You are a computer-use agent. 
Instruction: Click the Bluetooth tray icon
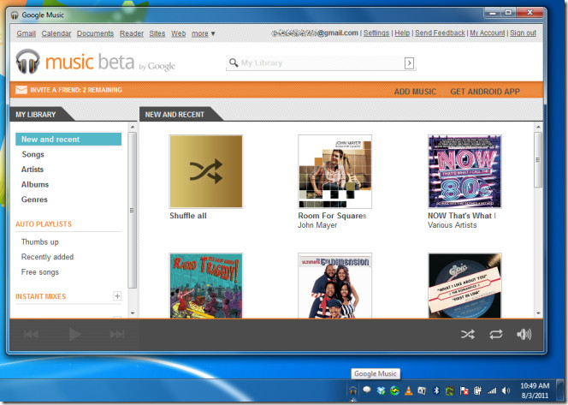tap(436, 390)
